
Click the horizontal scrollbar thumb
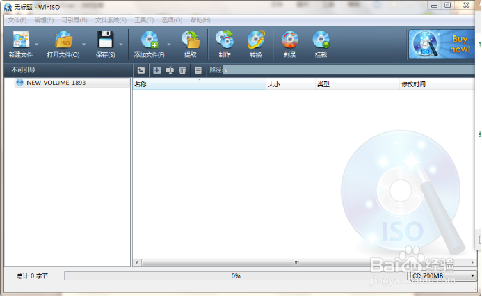pyautogui.click(x=297, y=262)
